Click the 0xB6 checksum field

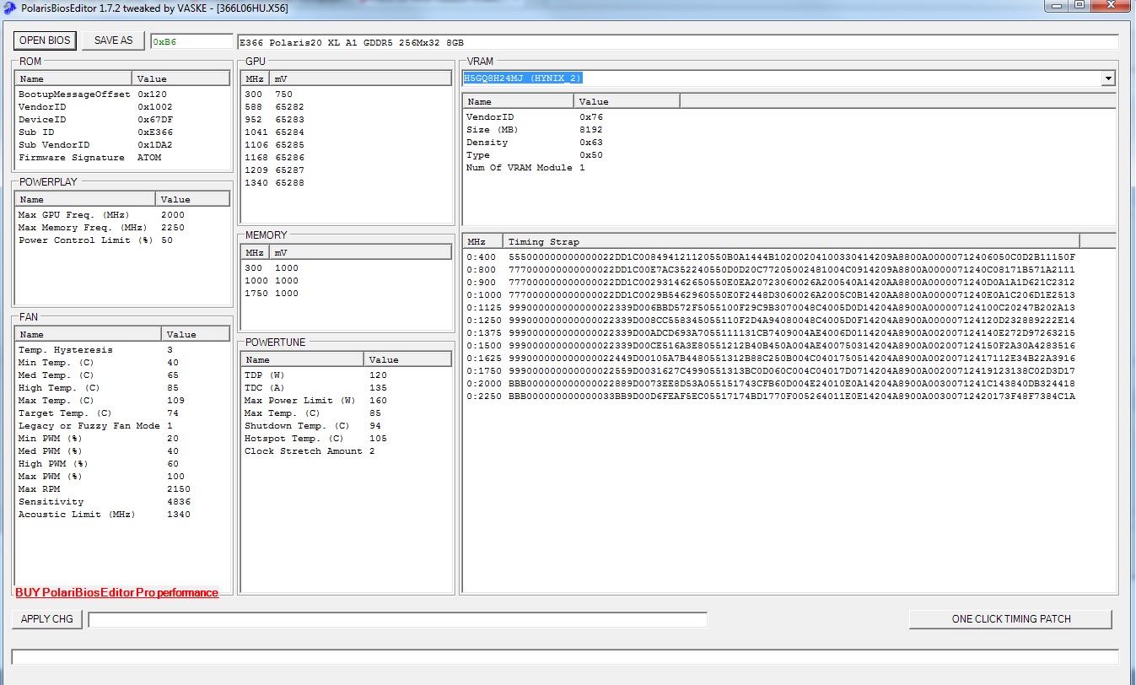(191, 42)
